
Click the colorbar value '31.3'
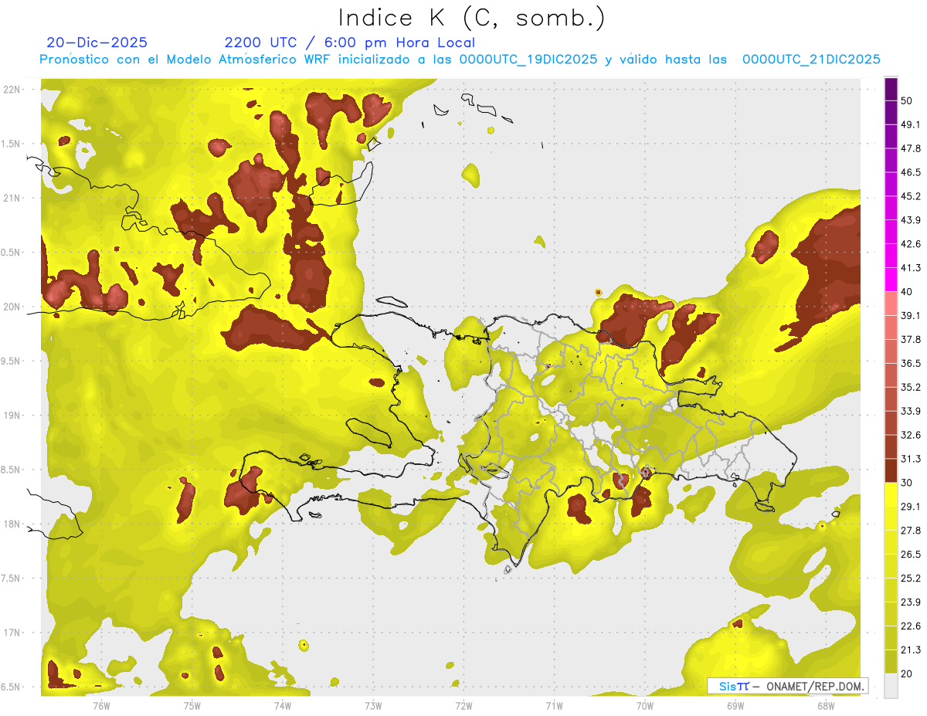click(x=911, y=459)
